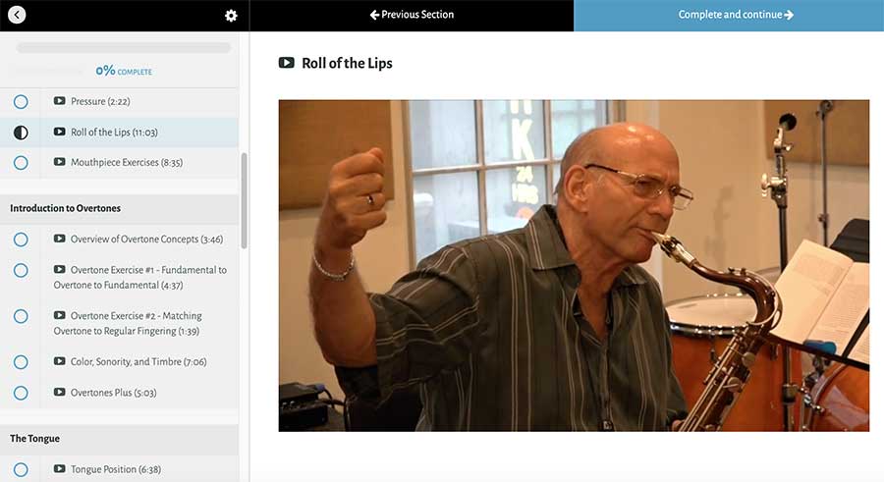Open Overtone Exercise #1 lecture
The height and width of the screenshot is (482, 884).
139,278
